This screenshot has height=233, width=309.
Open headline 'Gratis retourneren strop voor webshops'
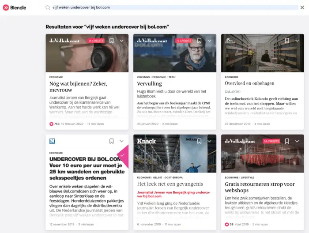260,187
